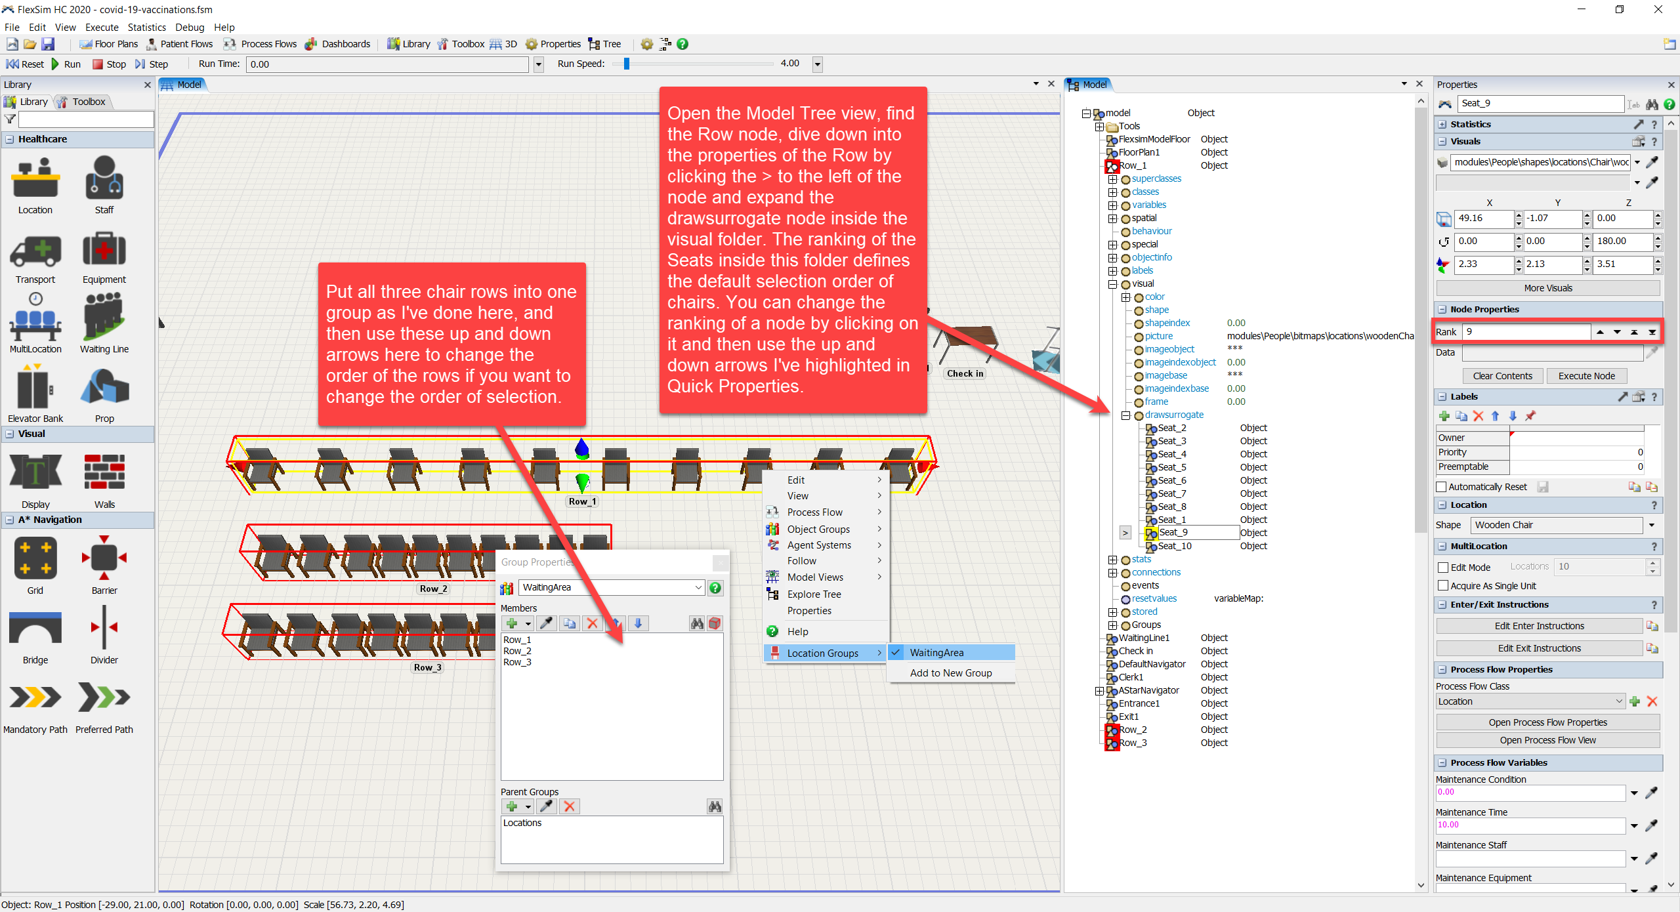Move rank up with the up arrow

click(x=1600, y=332)
